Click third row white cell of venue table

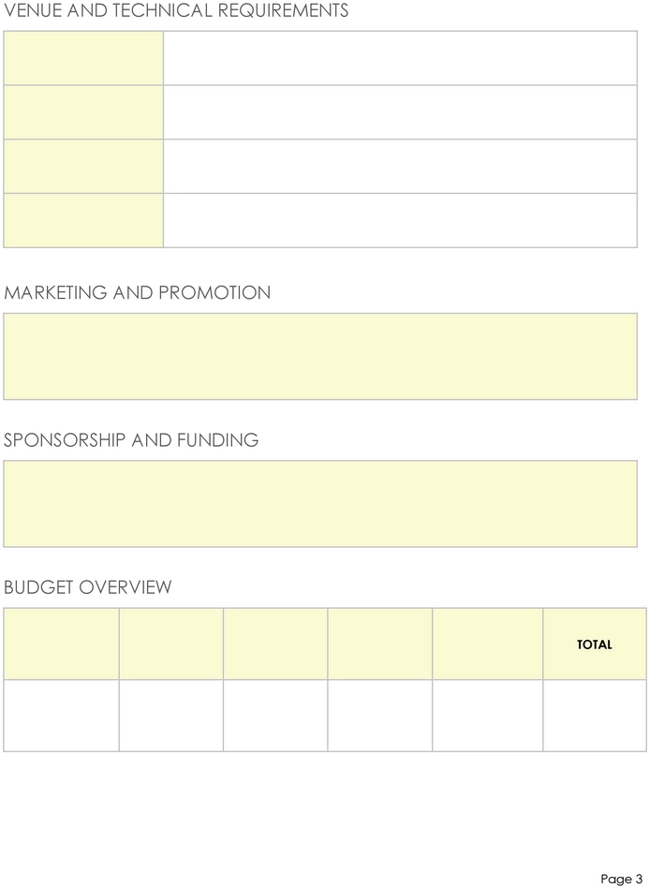pos(401,167)
